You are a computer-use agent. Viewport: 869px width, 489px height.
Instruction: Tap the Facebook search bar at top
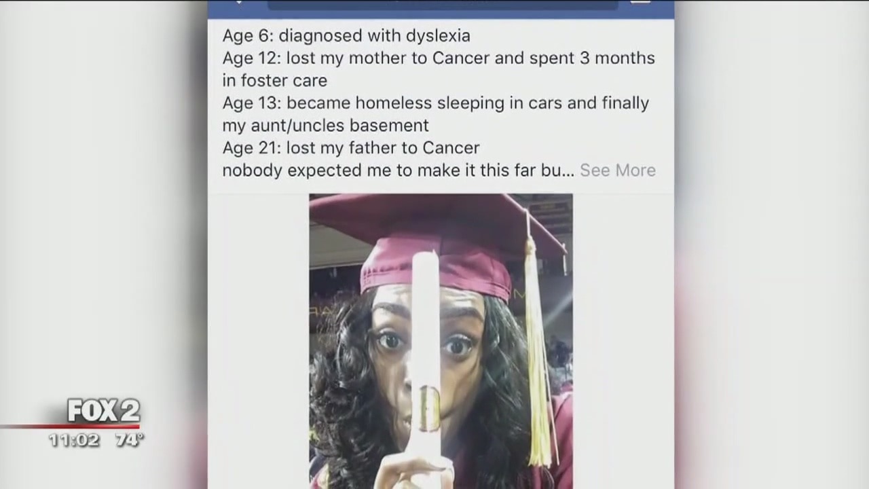point(443,4)
